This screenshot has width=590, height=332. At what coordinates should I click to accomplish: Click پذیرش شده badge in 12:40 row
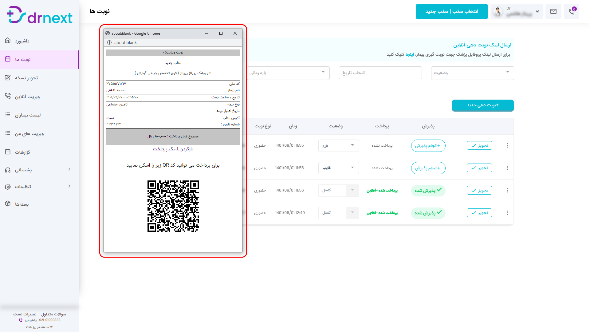click(x=428, y=213)
